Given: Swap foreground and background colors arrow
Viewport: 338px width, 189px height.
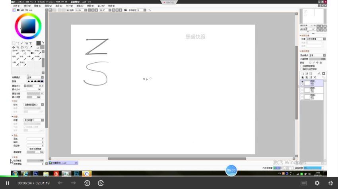Looking at the screenshot, I should point(43,42).
